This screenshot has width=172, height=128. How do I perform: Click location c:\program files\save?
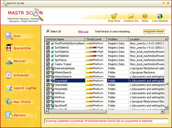click(142, 72)
